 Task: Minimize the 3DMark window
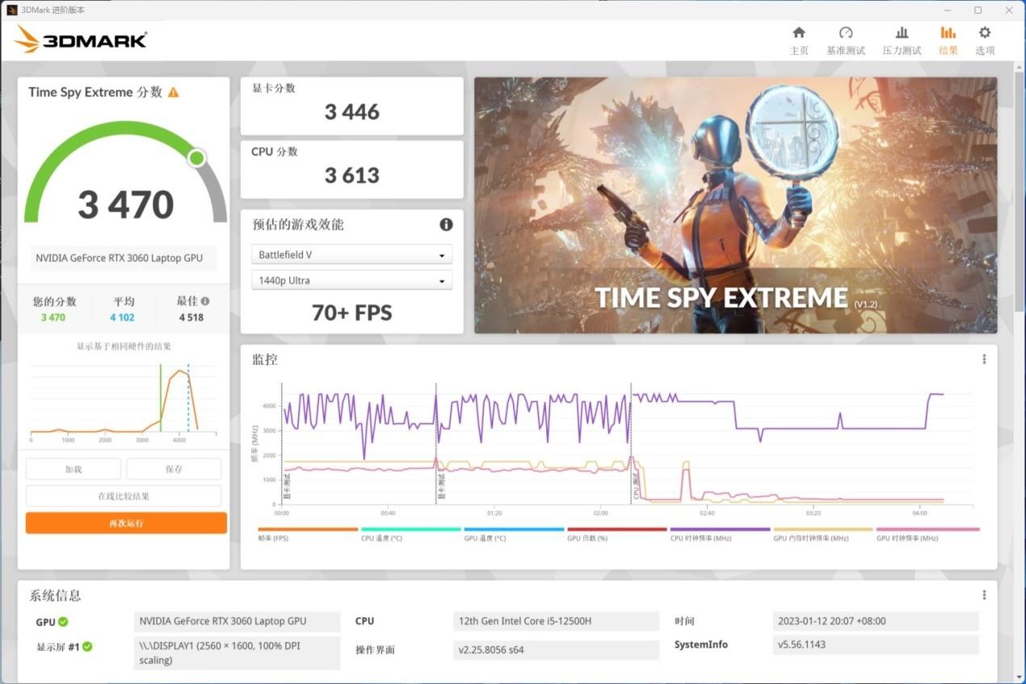pos(948,10)
